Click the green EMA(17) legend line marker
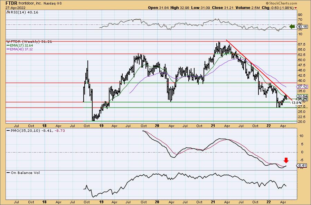 (8, 46)
